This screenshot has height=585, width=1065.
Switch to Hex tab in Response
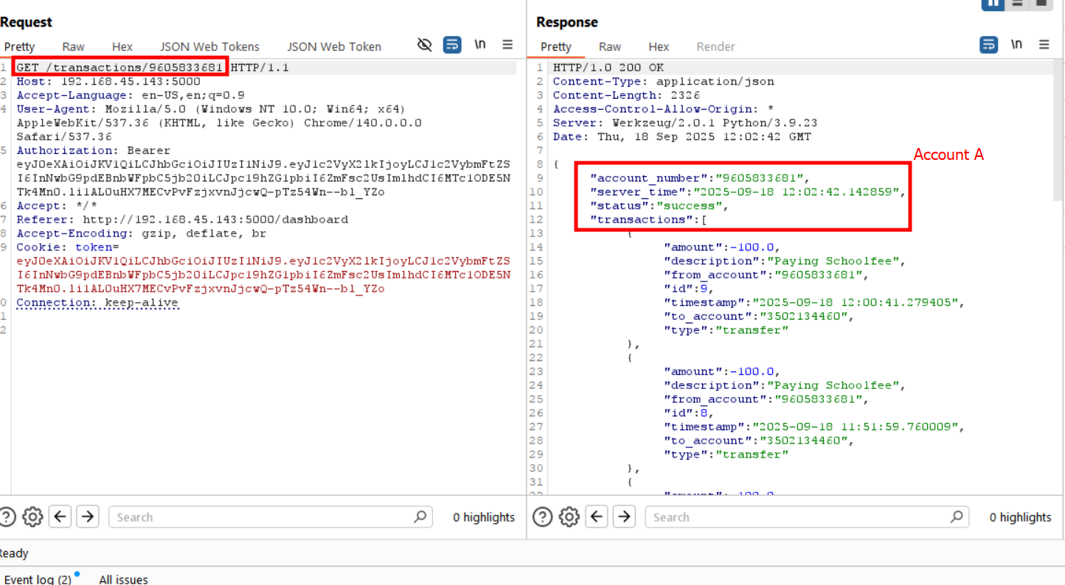point(659,46)
